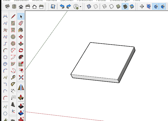Select the arrow Select tool

(21, 17)
